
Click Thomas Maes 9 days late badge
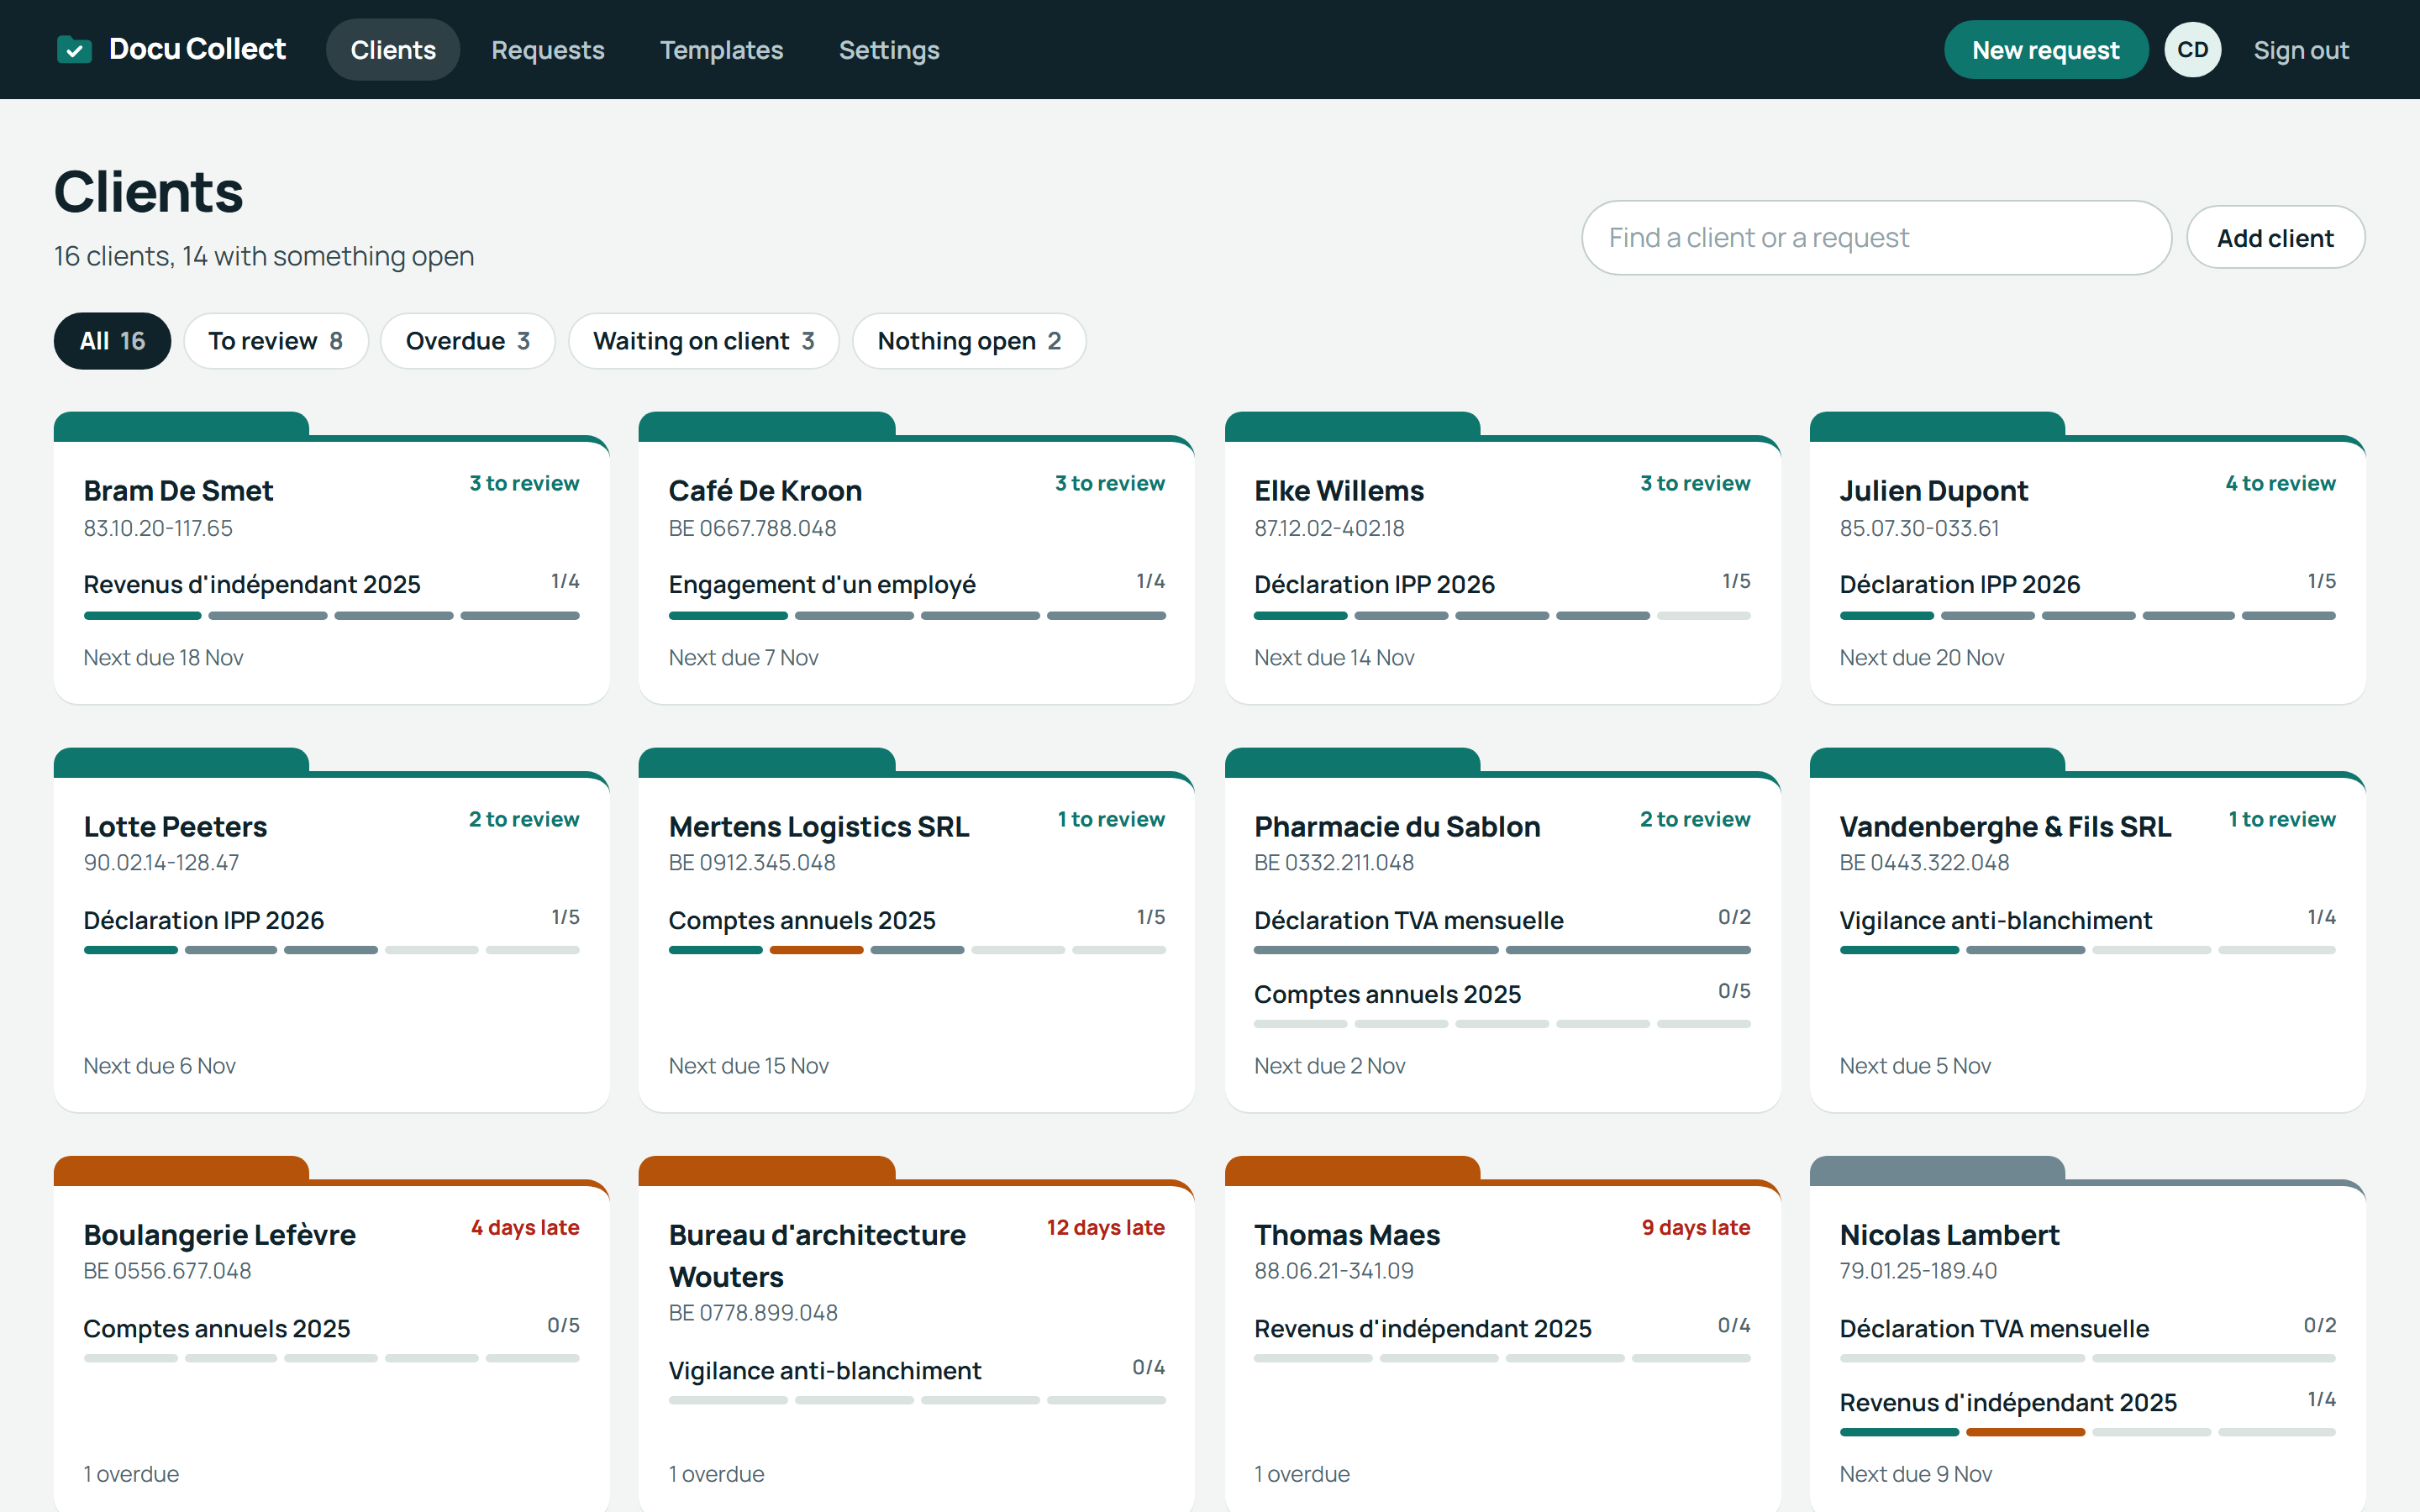pyautogui.click(x=1695, y=1227)
